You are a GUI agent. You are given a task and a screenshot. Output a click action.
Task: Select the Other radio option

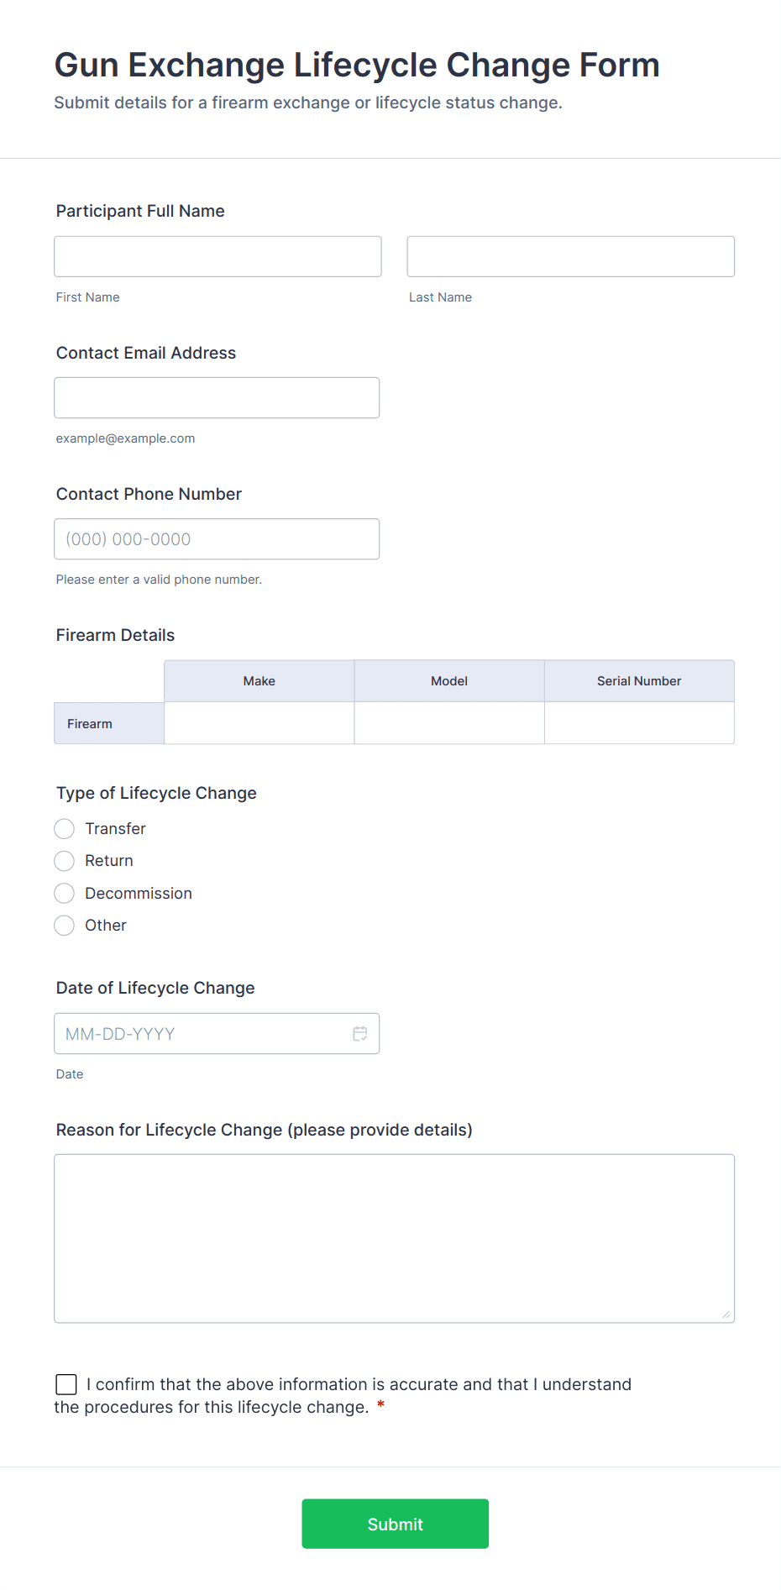pos(65,926)
